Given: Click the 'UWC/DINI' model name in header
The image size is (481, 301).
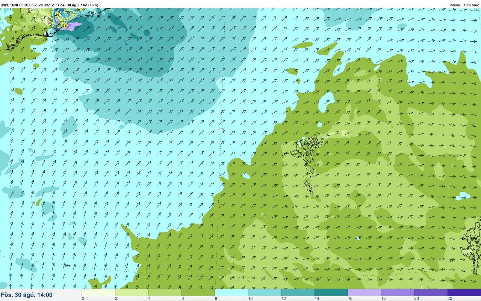Looking at the screenshot, I should pyautogui.click(x=9, y=5).
